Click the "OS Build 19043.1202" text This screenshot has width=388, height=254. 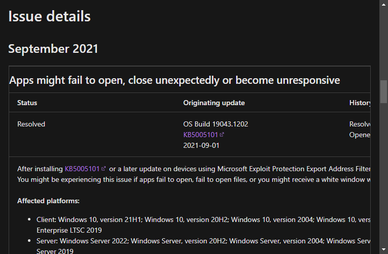coord(215,124)
